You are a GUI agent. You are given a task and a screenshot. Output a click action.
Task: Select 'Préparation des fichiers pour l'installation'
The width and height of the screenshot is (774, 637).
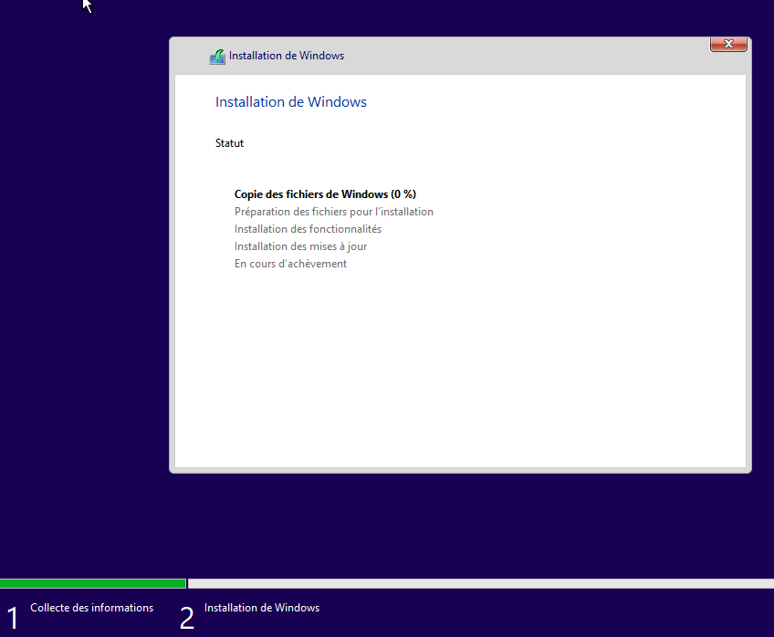(334, 212)
